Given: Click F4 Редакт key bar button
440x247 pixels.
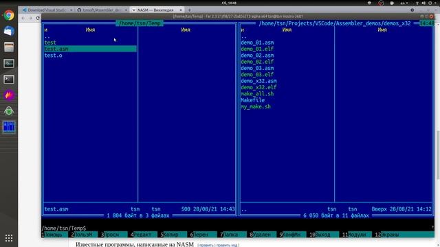Looking at the screenshot, I should point(144,235).
